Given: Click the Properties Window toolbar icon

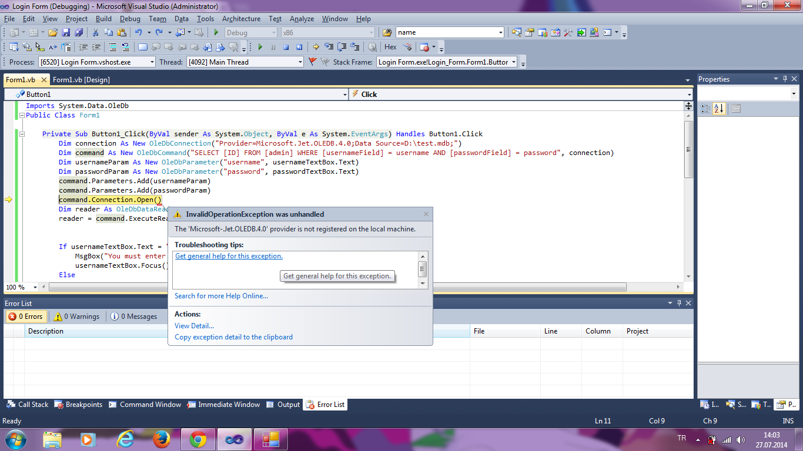Looking at the screenshot, I should point(529,32).
